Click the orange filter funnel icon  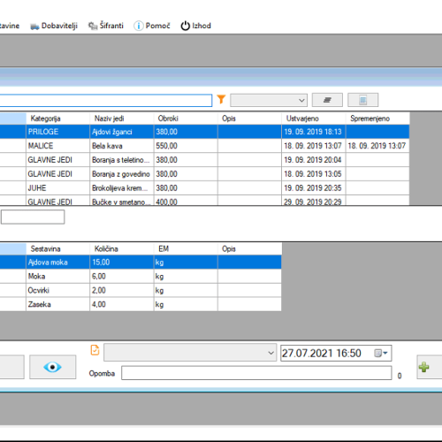[x=221, y=100]
